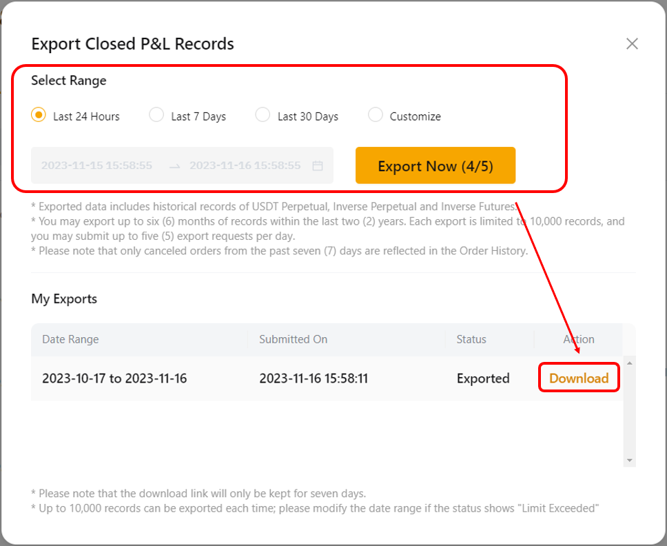Click the Status column header
This screenshot has height=546, width=667.
pos(471,339)
